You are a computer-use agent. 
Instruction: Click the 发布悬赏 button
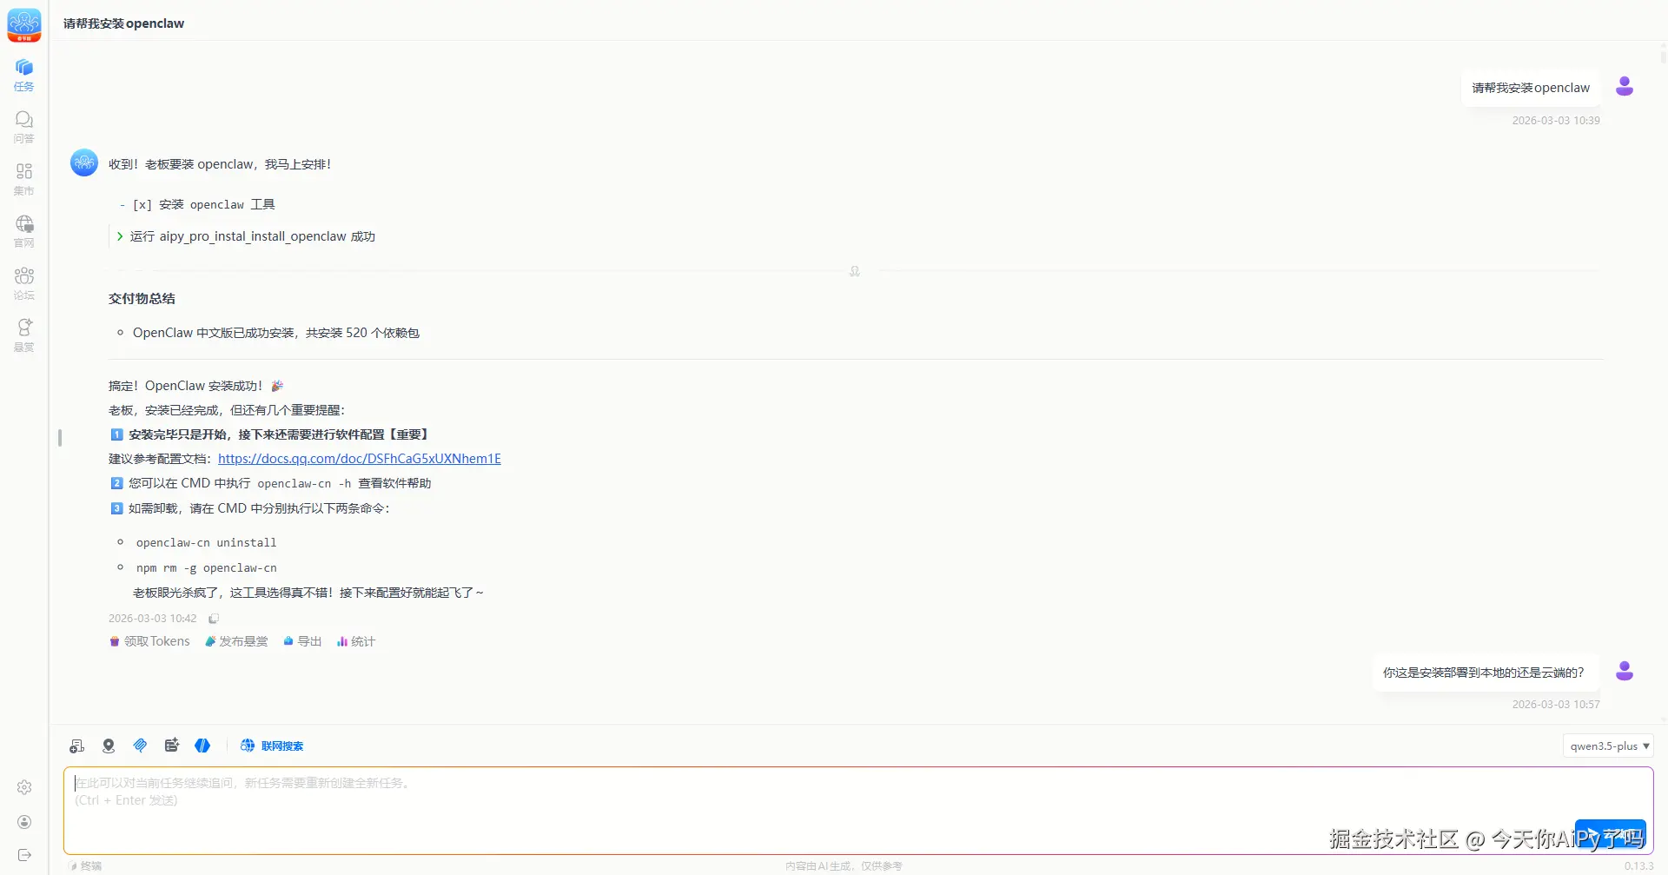click(236, 641)
